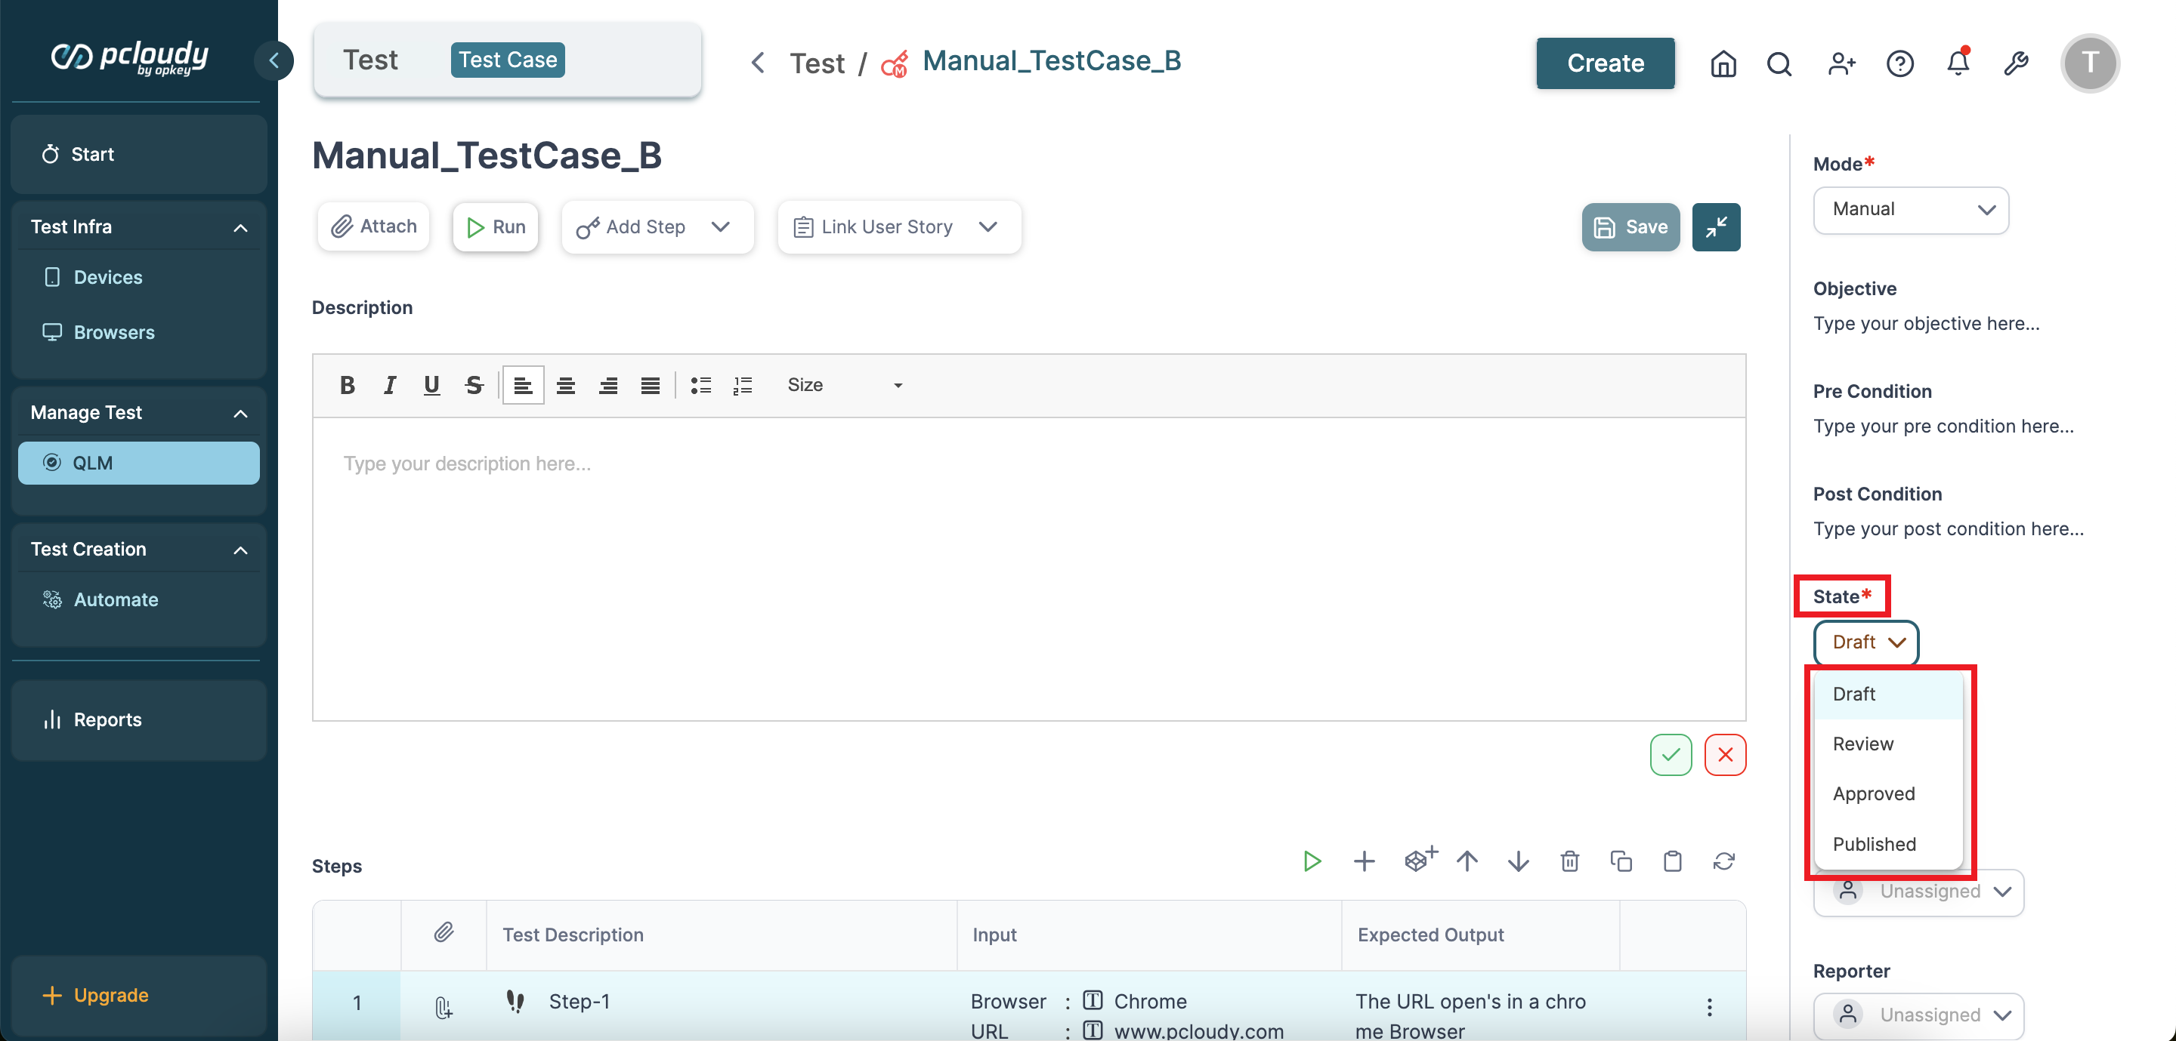Justify description text
The height and width of the screenshot is (1041, 2176).
point(650,385)
